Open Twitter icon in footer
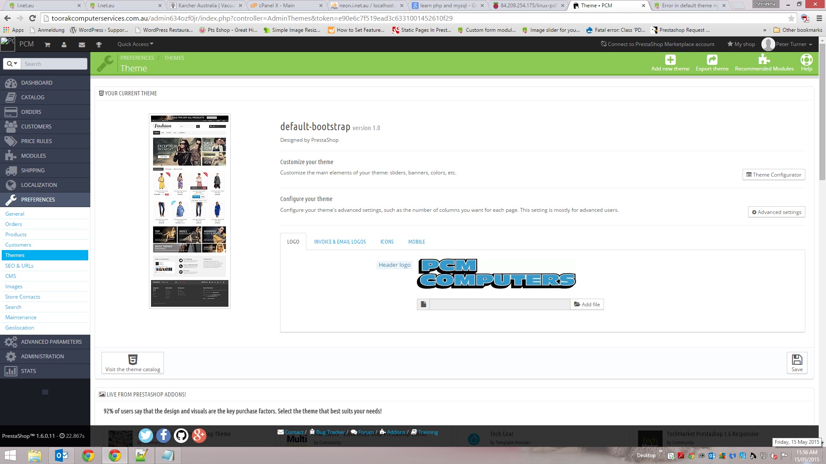 point(146,436)
